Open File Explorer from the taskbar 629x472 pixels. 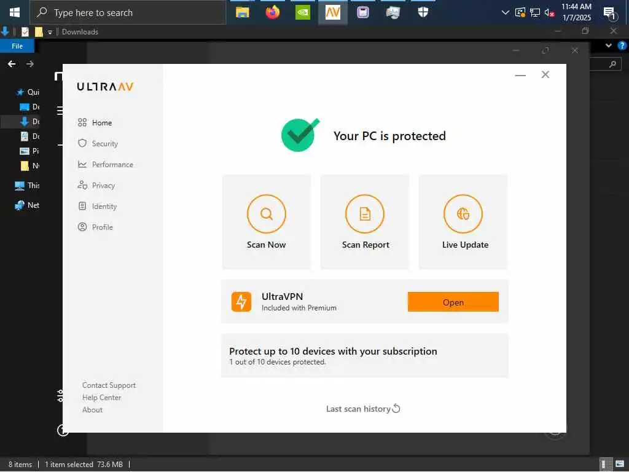coord(242,12)
